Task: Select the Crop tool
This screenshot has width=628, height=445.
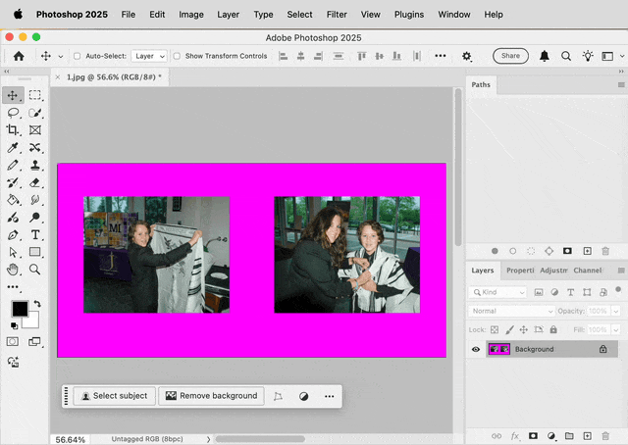Action: 13,130
